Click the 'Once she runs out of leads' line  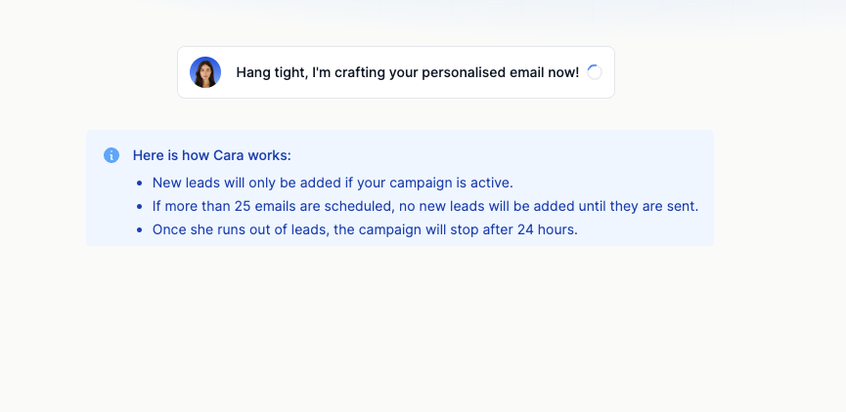point(365,229)
